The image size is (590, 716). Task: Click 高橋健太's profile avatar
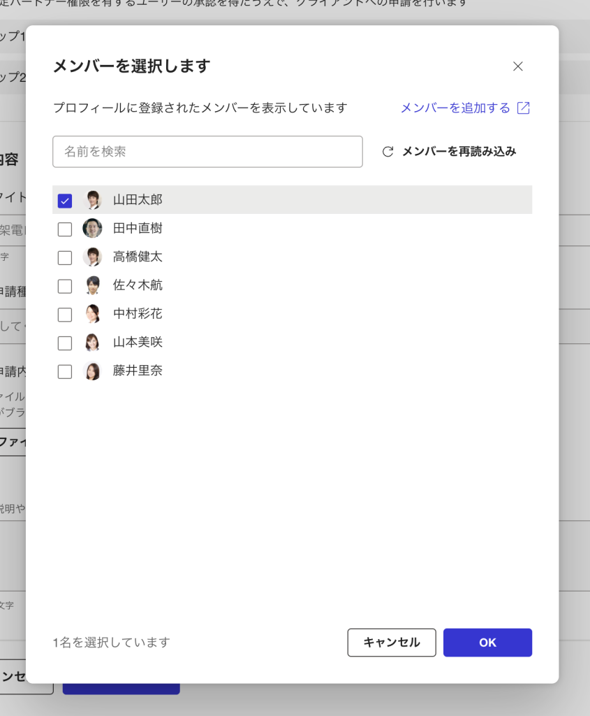(92, 257)
